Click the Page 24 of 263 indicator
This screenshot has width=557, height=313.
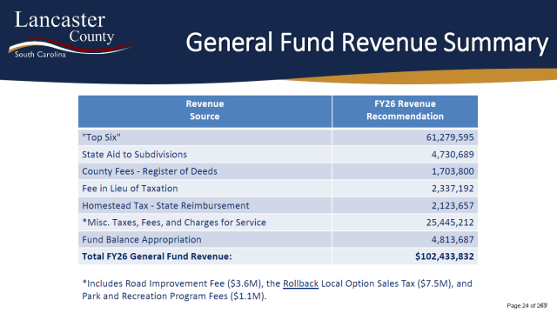point(527,305)
